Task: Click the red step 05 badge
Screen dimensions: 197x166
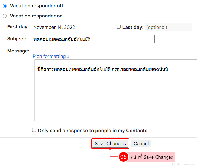Action: [123, 157]
